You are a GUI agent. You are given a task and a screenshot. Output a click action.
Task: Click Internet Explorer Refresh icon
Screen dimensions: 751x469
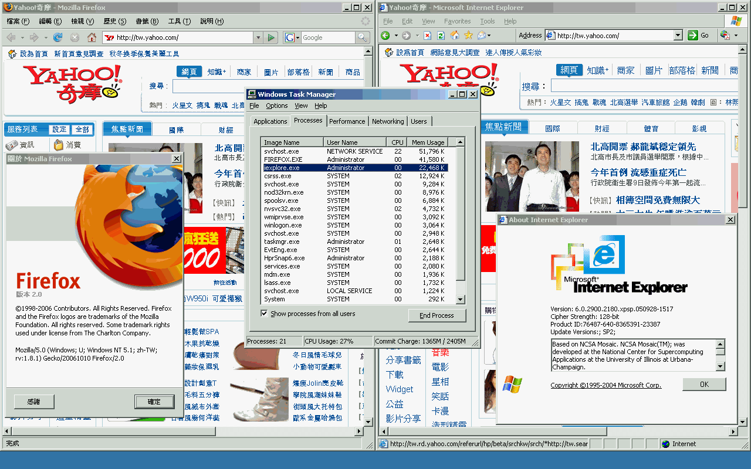[x=441, y=36]
